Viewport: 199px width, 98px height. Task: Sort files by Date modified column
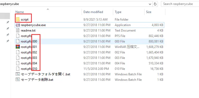click(x=93, y=12)
